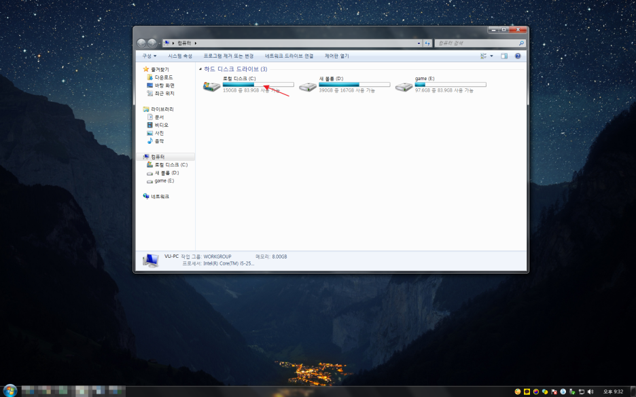This screenshot has height=397, width=636.
Task: Open the 구성 (Organize) dropdown menu
Action: 149,56
